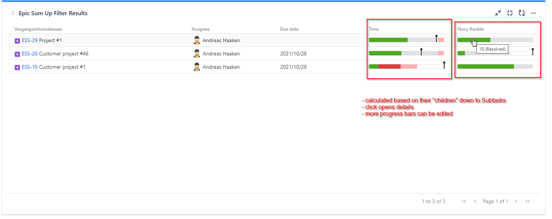
Task: Open issue ESS-29 link
Action: pyautogui.click(x=29, y=40)
